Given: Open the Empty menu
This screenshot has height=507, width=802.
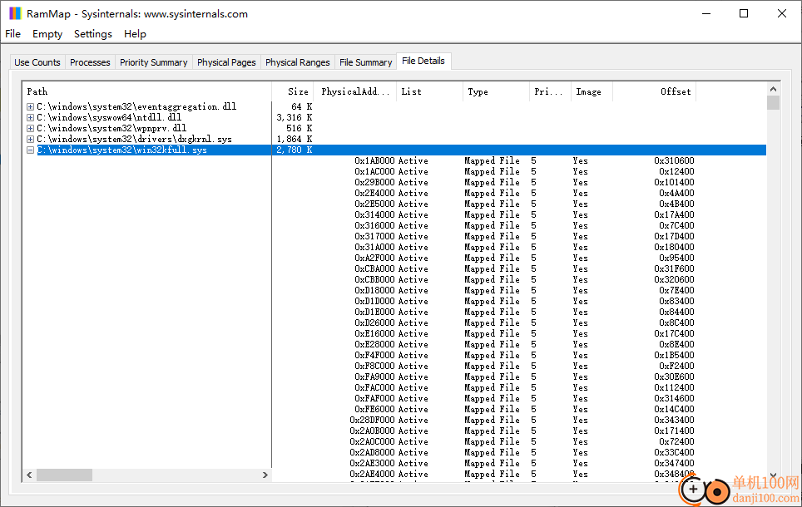Looking at the screenshot, I should pos(47,34).
